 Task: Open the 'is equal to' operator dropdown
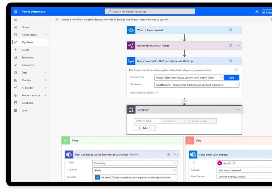tap(175, 121)
